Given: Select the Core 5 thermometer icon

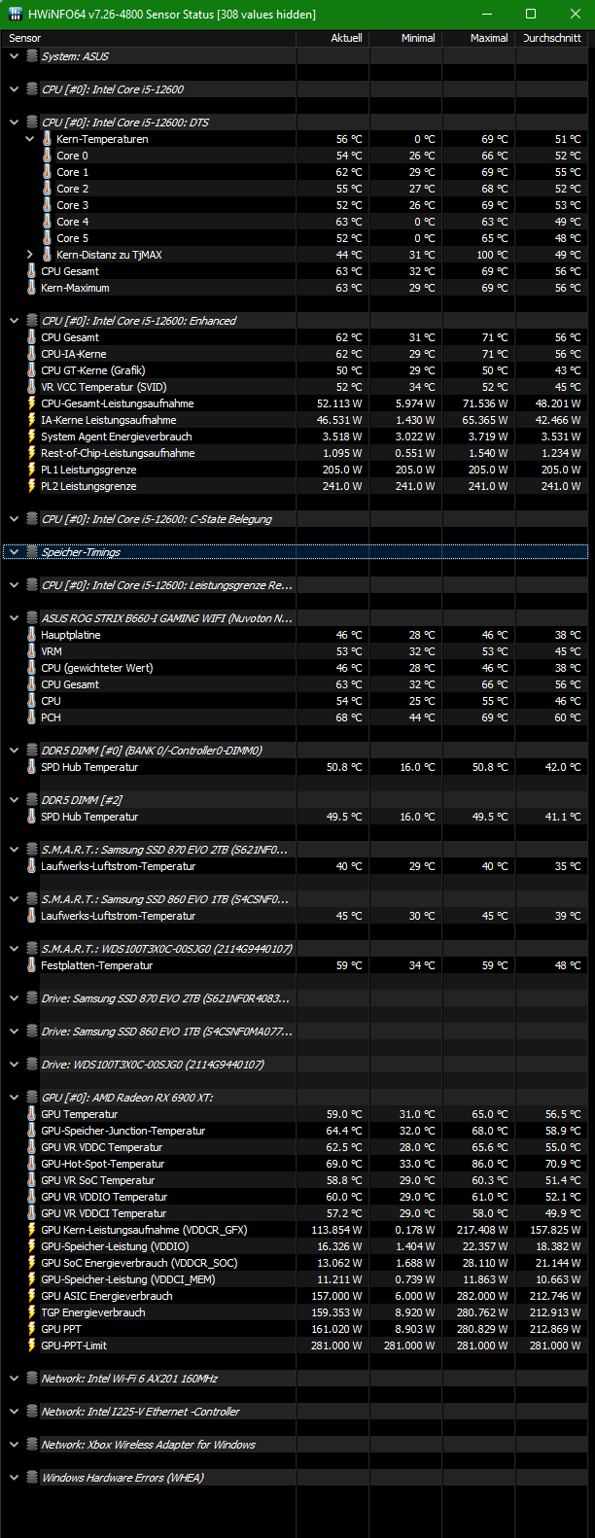Looking at the screenshot, I should [x=48, y=238].
